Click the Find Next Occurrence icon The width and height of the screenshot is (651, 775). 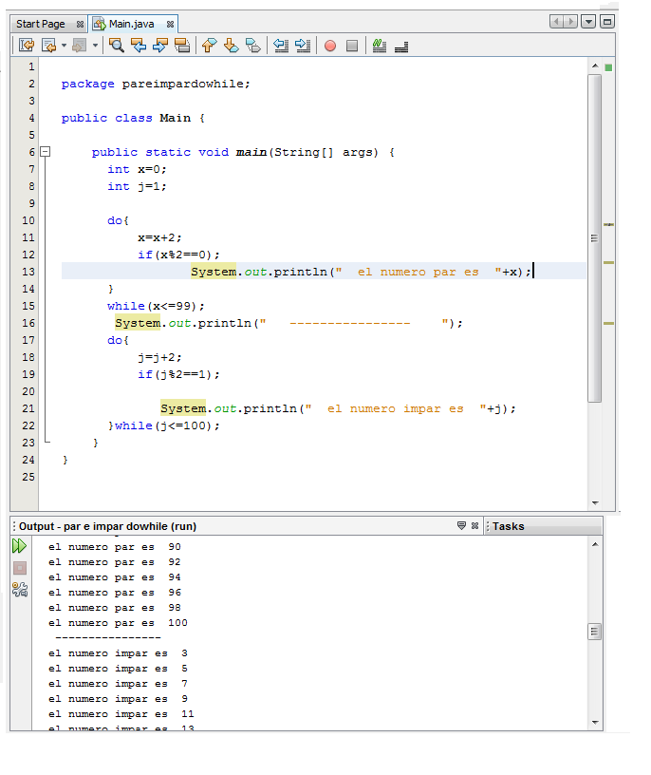point(160,46)
